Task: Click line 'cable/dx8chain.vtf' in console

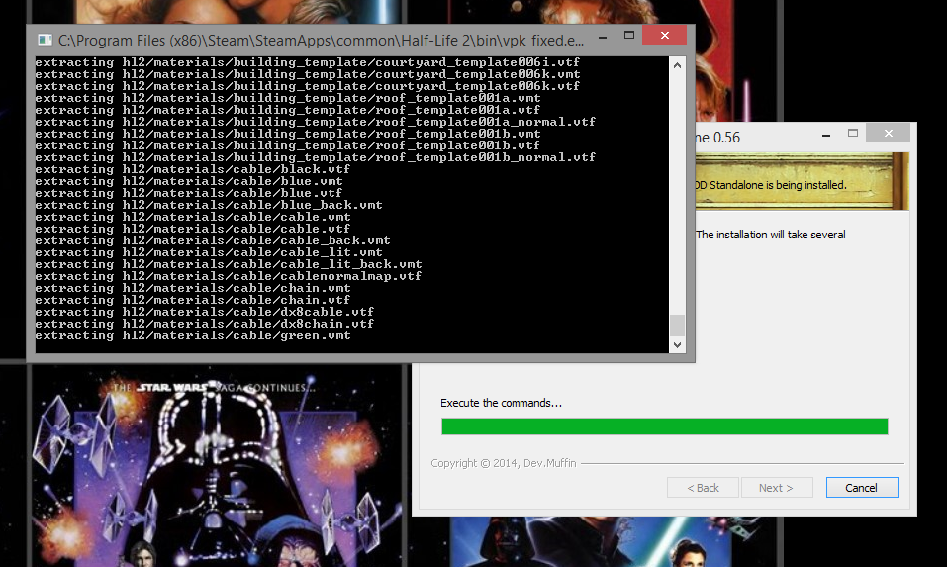Action: coord(204,324)
